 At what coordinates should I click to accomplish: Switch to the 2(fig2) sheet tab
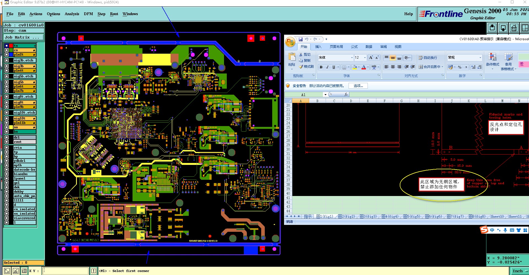(347, 217)
